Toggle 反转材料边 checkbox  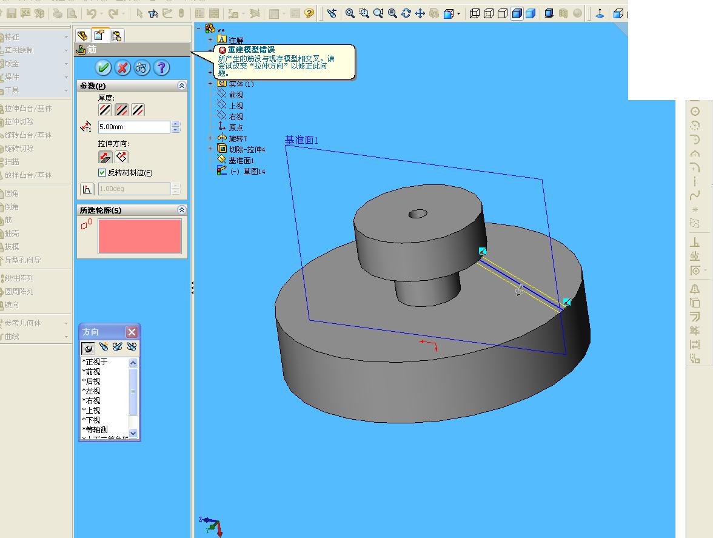tap(102, 172)
